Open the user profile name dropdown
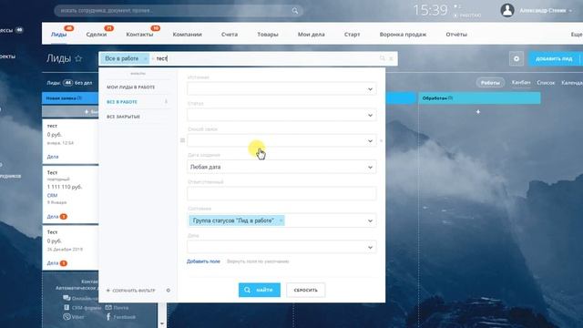Image resolution: width=583 pixels, height=328 pixels. 546,11
